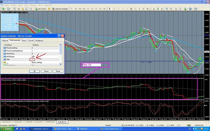This screenshot has width=210, height=131.
Task: Zoom out the chart magnifier icon
Action: pyautogui.click(x=171, y=9)
